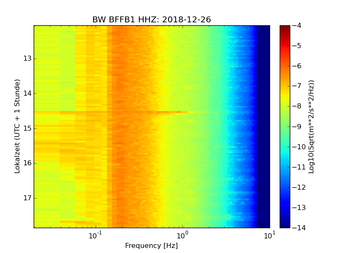Viewport: 337px width, 253px height.
Task: Click the colorbar value −11
Action: pyautogui.click(x=299, y=167)
